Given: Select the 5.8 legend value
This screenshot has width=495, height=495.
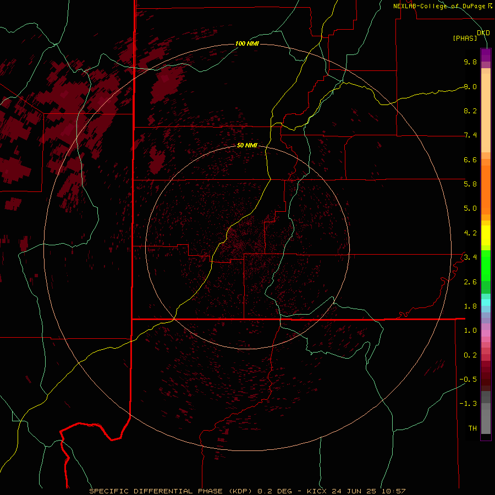Looking at the screenshot, I should click(x=470, y=184).
